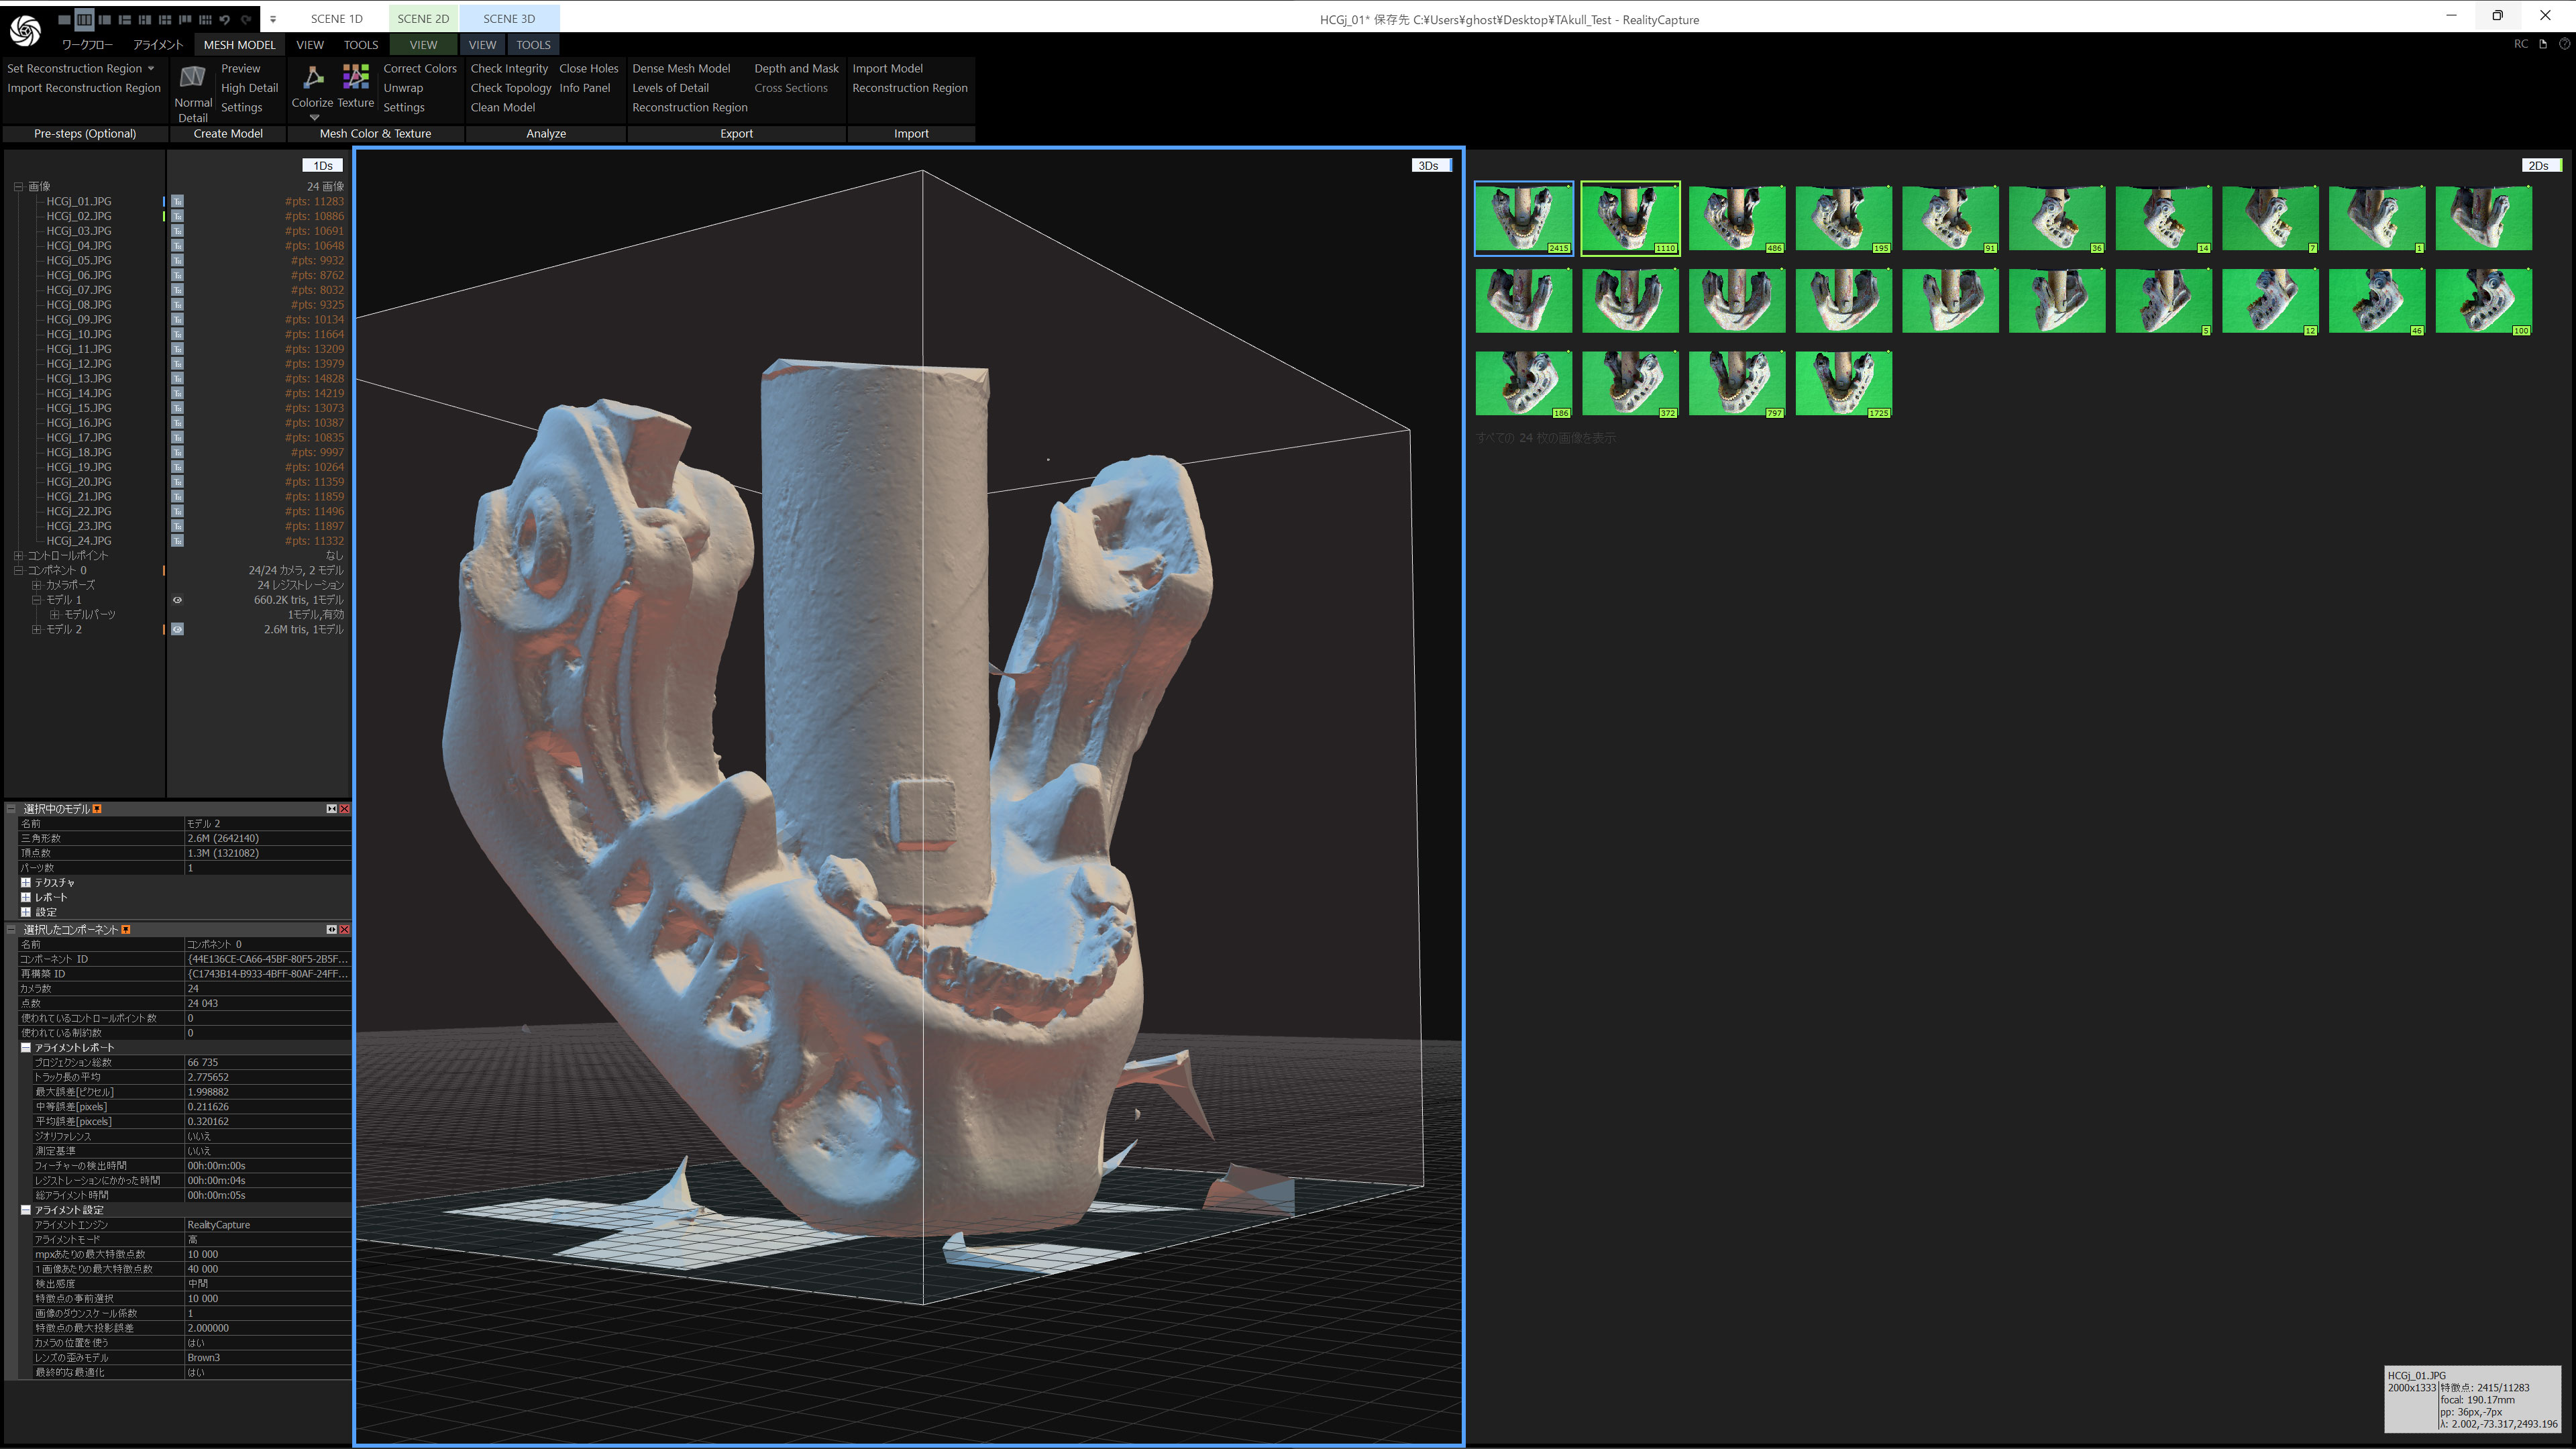
Task: Select the highlighted three-column layout icon
Action: coord(84,19)
